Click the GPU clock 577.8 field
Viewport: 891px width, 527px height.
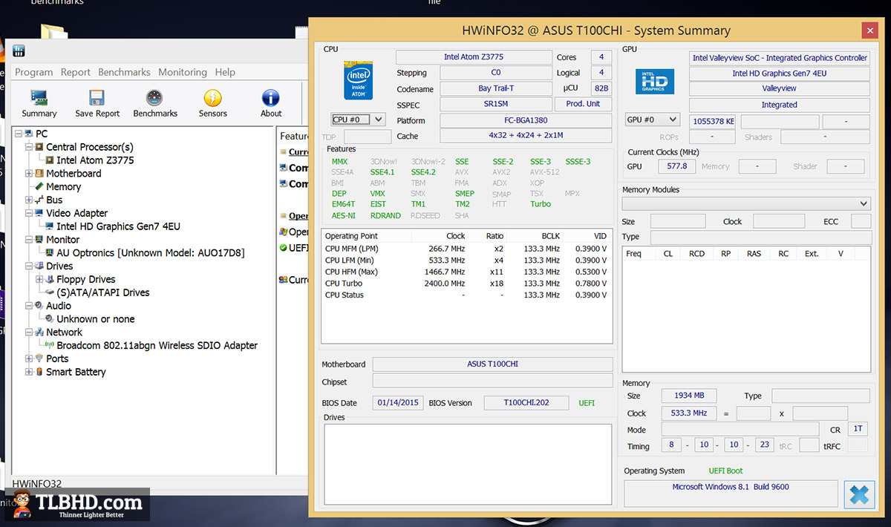[676, 166]
